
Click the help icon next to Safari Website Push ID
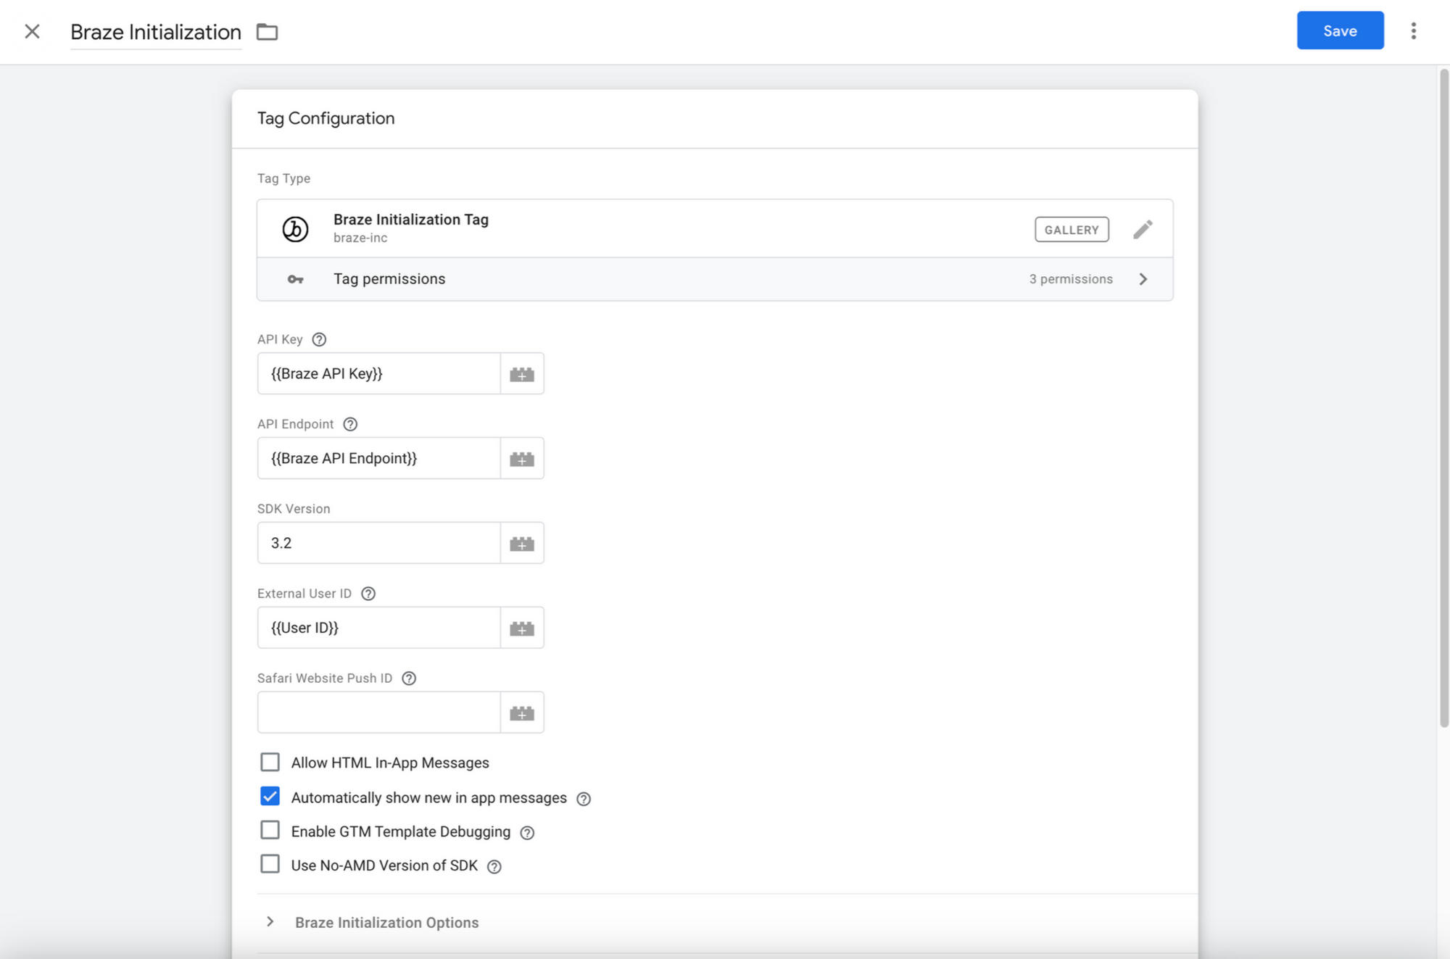coord(409,678)
